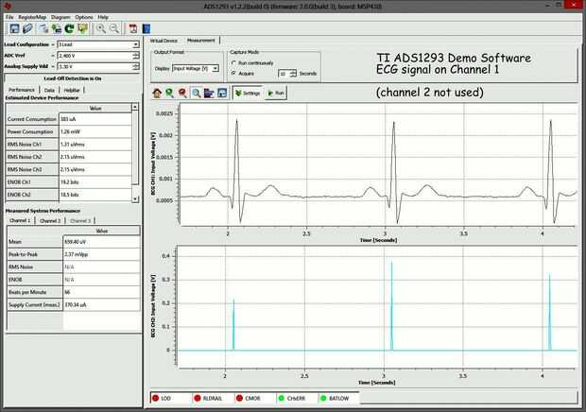Click the save-data disk icon above the graph
This screenshot has height=412, width=586.
click(221, 93)
